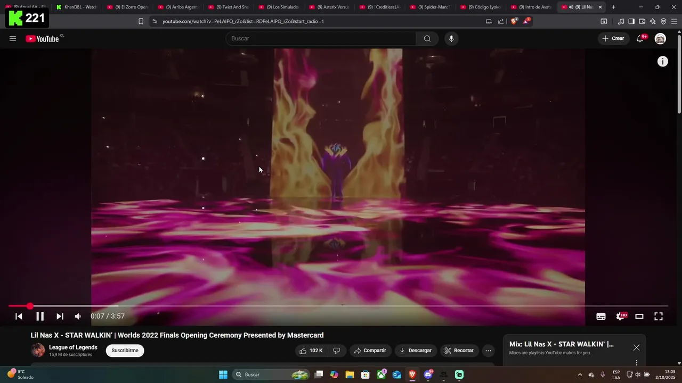Seek on the video progress bar
The image size is (682, 383).
click(338, 306)
